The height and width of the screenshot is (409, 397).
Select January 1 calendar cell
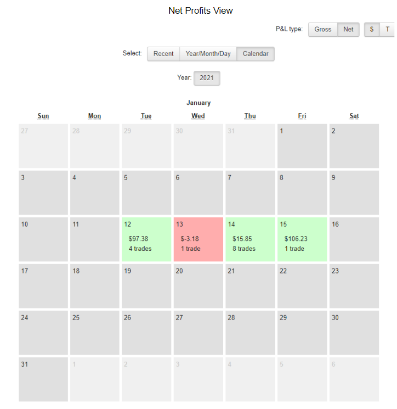tap(302, 146)
